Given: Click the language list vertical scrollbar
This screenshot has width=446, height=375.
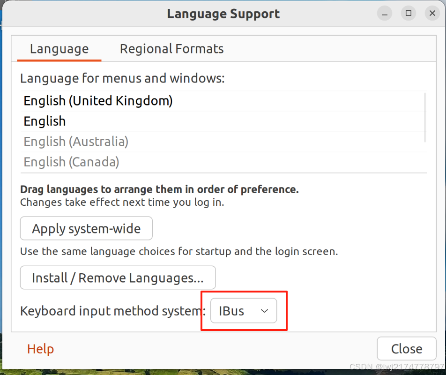Looking at the screenshot, I should pyautogui.click(x=425, y=118).
